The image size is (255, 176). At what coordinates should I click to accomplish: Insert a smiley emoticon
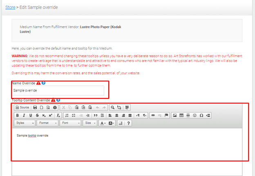point(195,116)
